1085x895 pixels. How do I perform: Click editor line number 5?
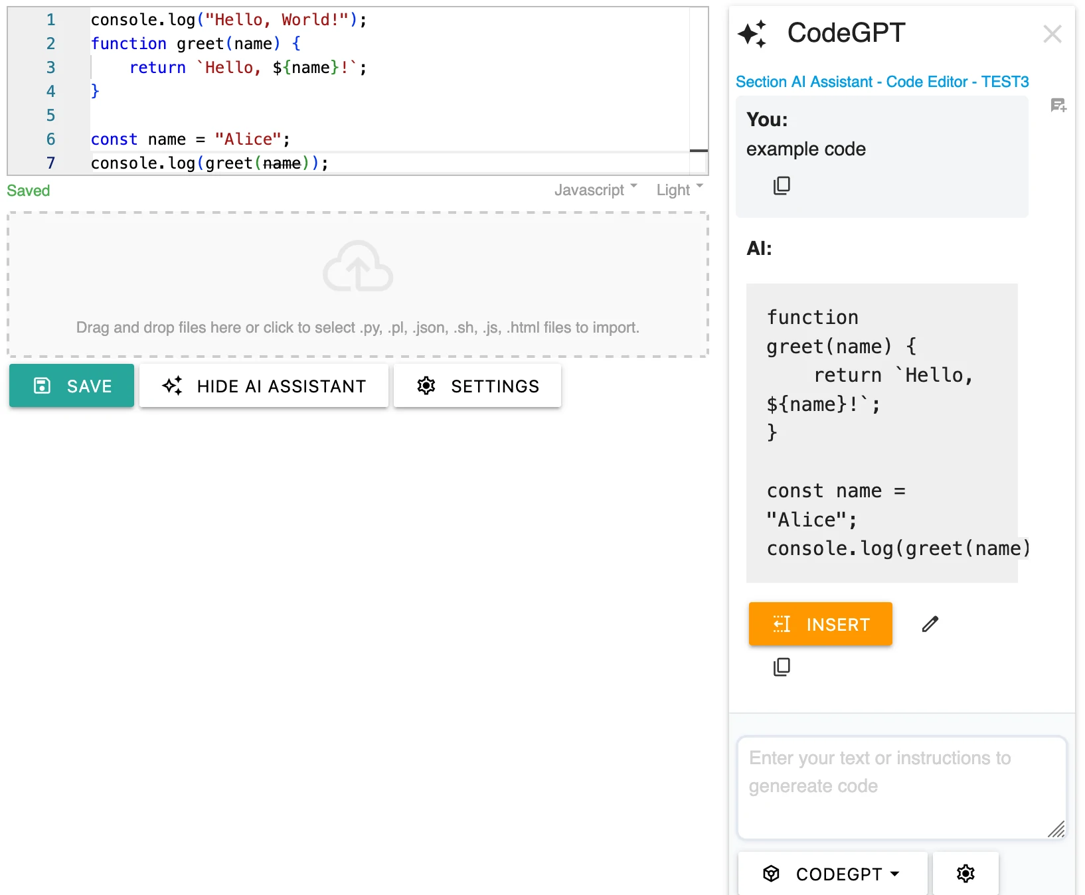click(x=50, y=116)
